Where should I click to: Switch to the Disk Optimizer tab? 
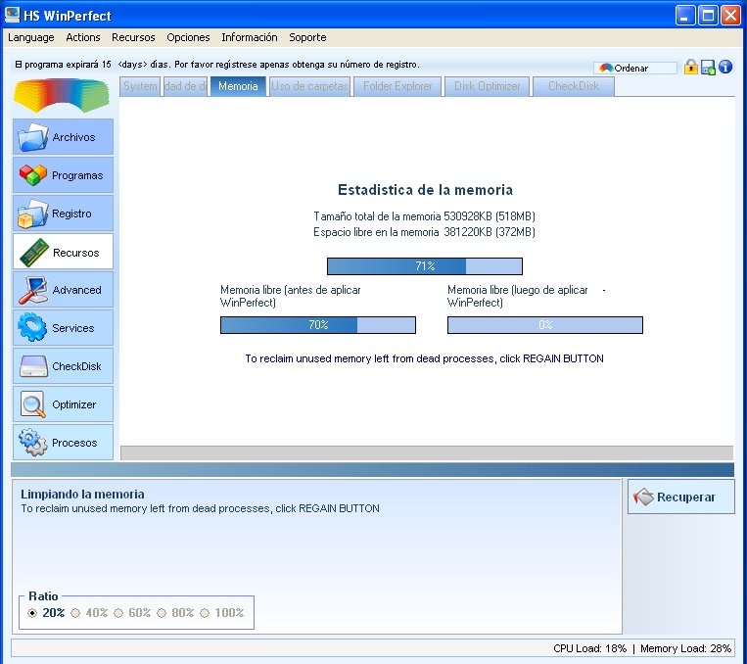487,86
